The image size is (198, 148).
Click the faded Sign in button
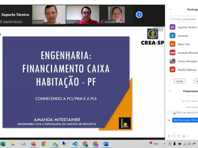tap(158, 29)
